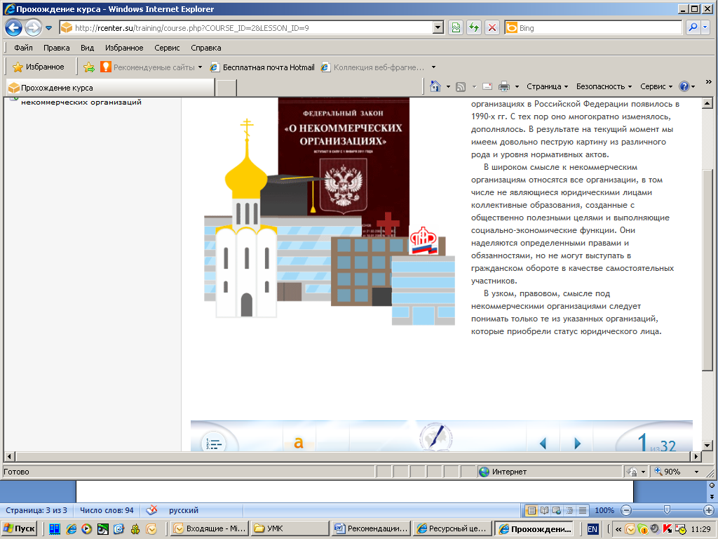This screenshot has height=539, width=718.
Task: Expand the address bar history dropdown
Action: 438,28
